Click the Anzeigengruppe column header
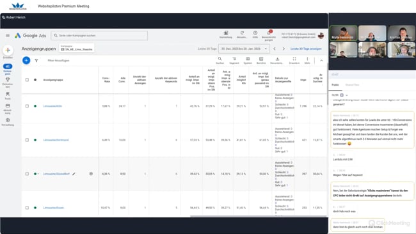 tap(53, 80)
